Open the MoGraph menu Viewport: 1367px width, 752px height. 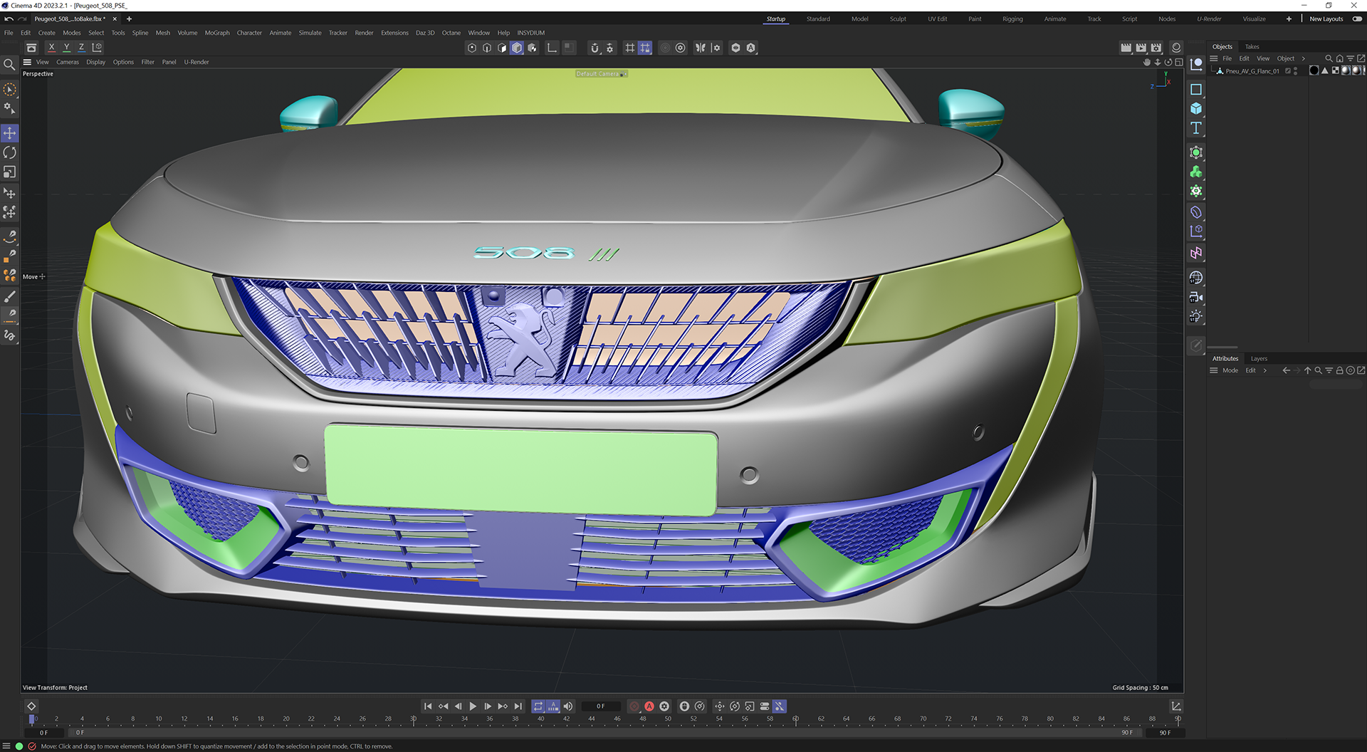click(217, 33)
